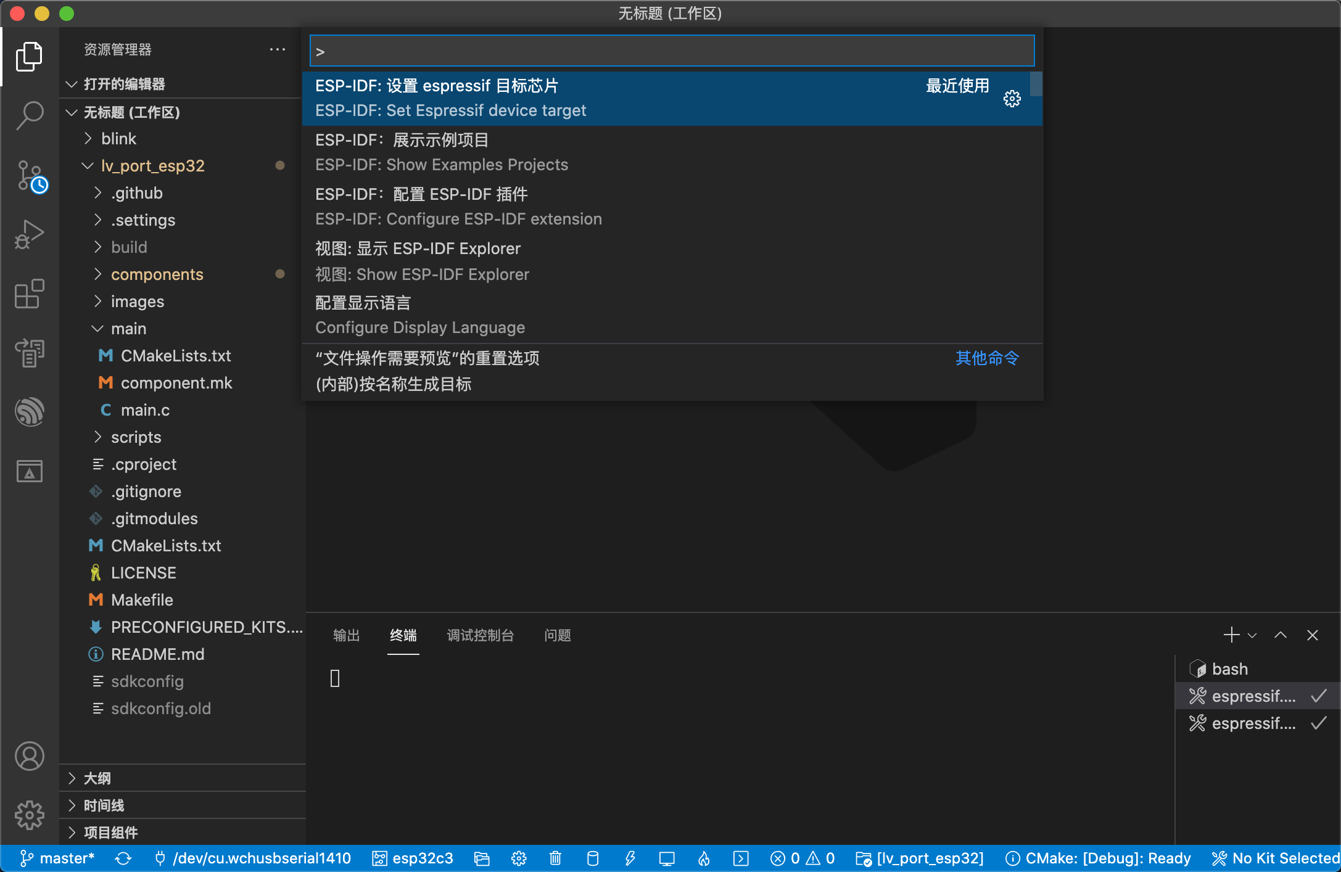
Task: Expand the blink folder
Action: [118, 139]
